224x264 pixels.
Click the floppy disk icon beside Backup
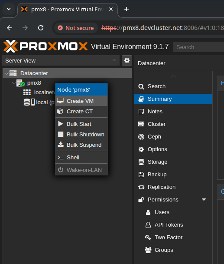(141, 175)
